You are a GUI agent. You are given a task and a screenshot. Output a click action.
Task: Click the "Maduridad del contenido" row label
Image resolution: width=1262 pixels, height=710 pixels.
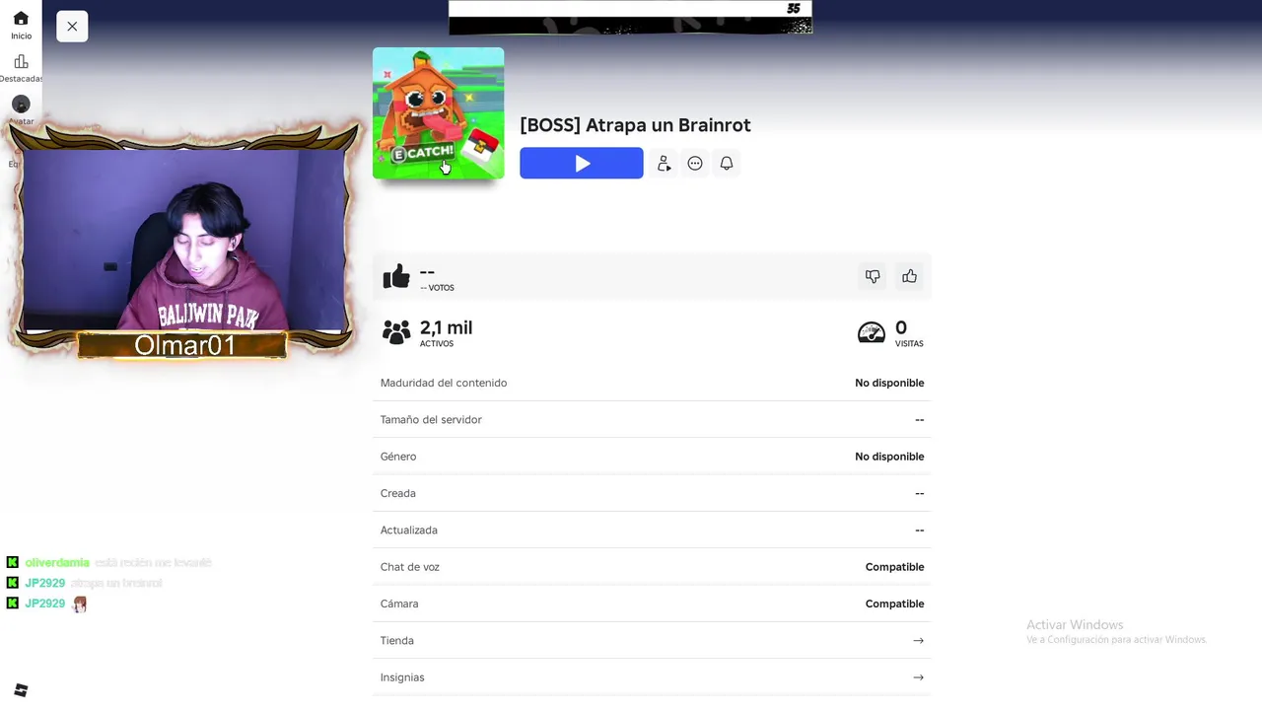444,383
